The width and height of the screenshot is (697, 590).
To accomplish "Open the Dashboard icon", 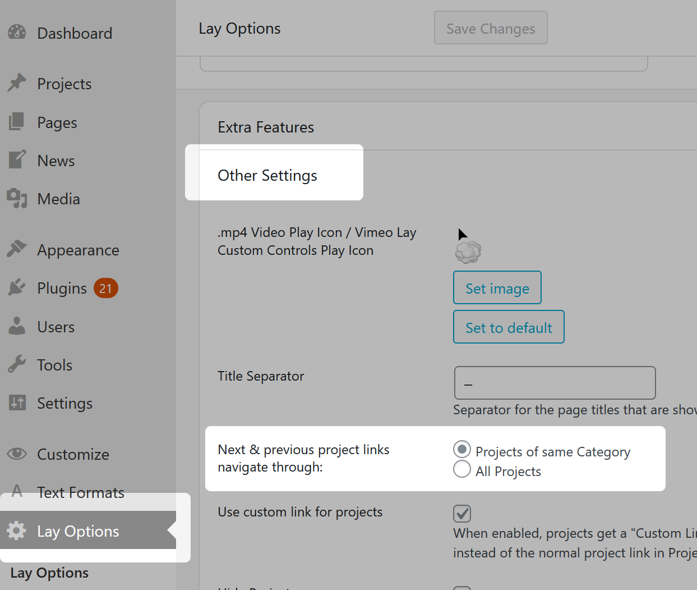I will point(17,33).
